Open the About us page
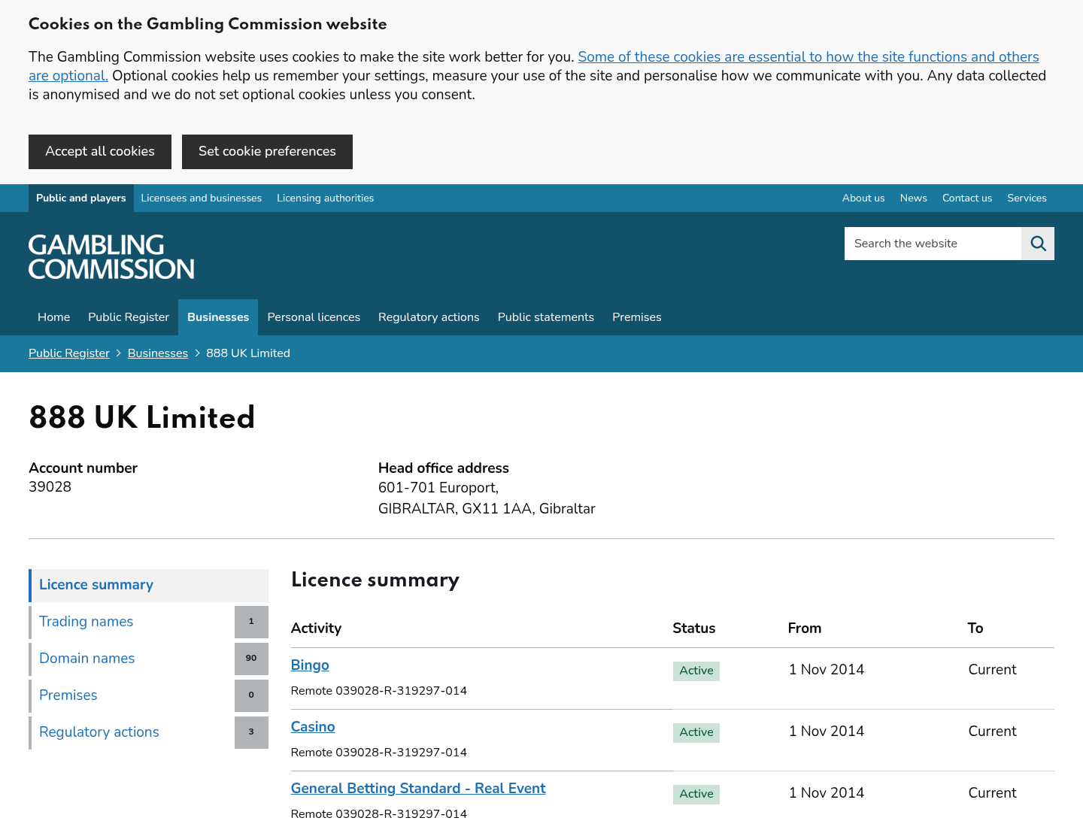The width and height of the screenshot is (1083, 827). [x=863, y=198]
